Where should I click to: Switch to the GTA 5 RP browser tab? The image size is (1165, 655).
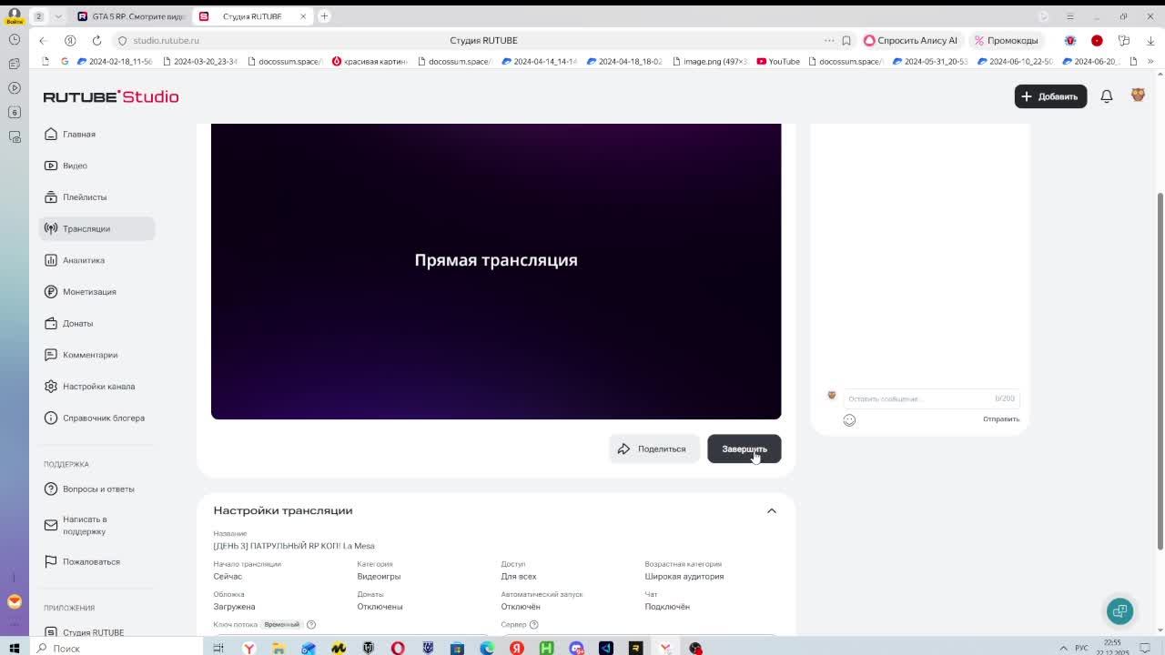pos(132,16)
